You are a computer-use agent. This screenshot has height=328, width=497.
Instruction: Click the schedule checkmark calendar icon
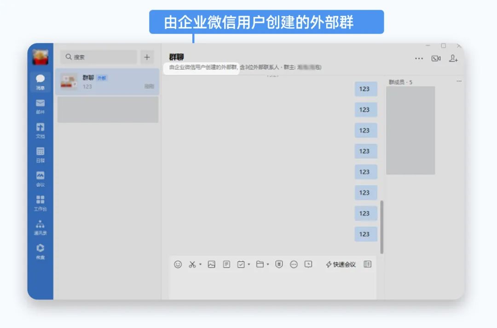pos(241,265)
